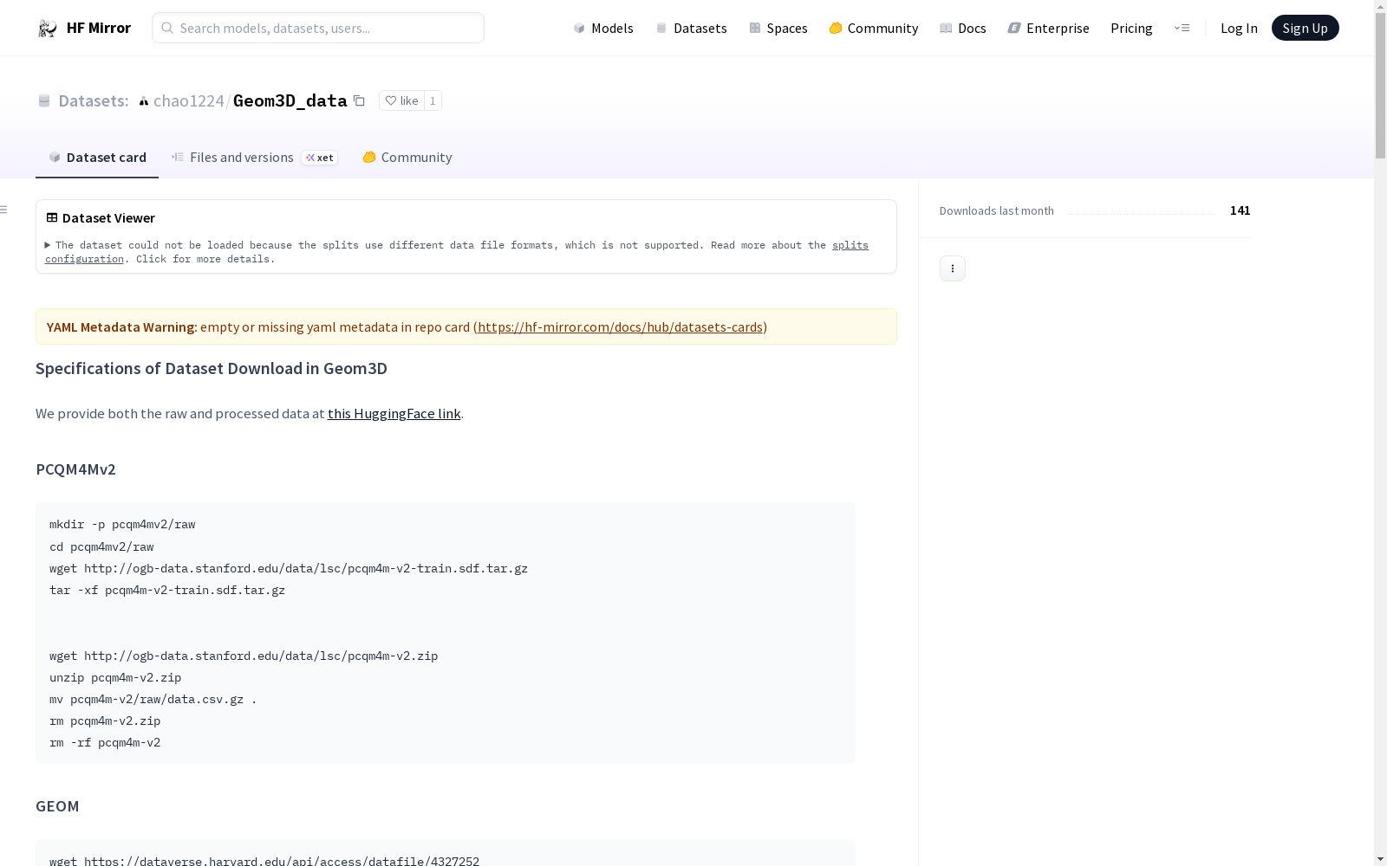Open the Docs navigation item
1387x866 pixels.
click(962, 28)
